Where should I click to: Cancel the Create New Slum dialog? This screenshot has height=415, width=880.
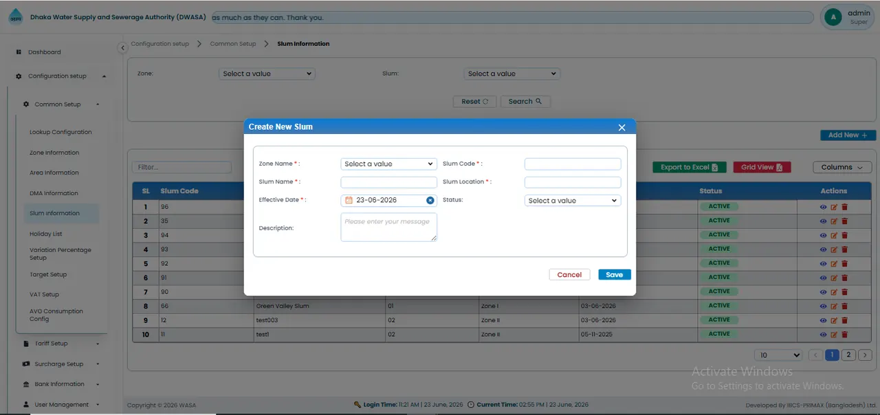tap(569, 275)
